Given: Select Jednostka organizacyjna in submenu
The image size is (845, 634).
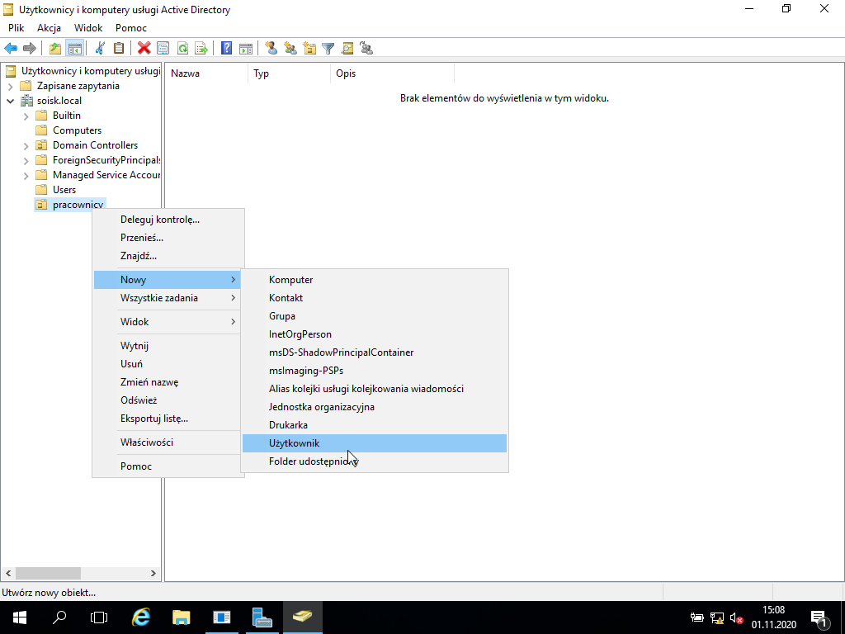Looking at the screenshot, I should tap(375, 407).
